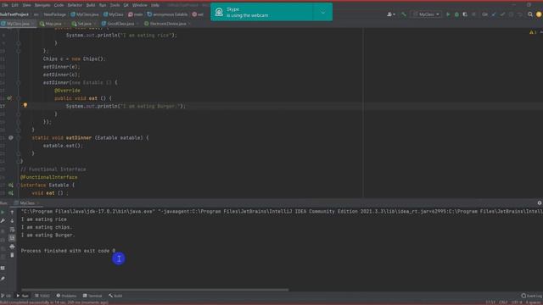
Task: Click the Skype webcam notification icon
Action: point(219,12)
